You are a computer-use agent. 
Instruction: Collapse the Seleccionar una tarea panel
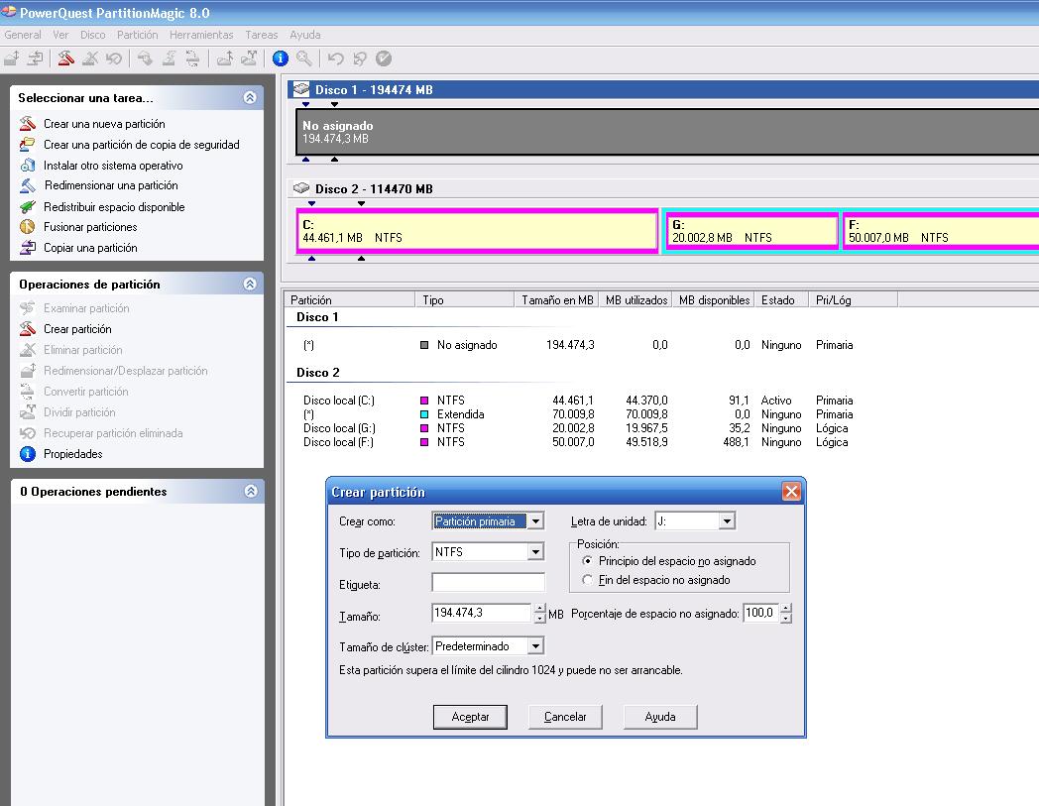[x=250, y=97]
